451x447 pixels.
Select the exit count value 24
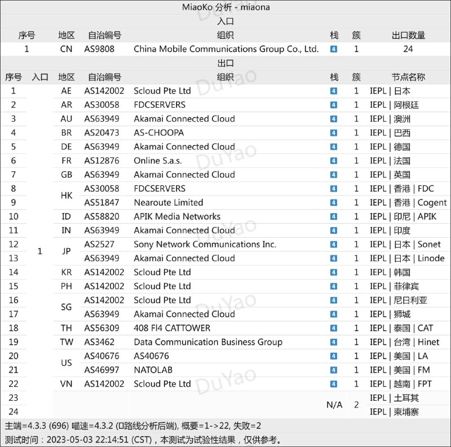tap(408, 49)
